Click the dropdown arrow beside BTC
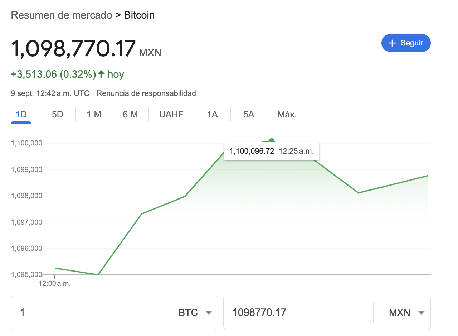 [209, 313]
